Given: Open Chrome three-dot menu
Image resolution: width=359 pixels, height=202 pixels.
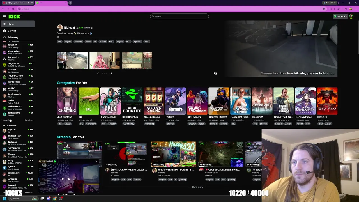Looking at the screenshot, I should 355,9.
